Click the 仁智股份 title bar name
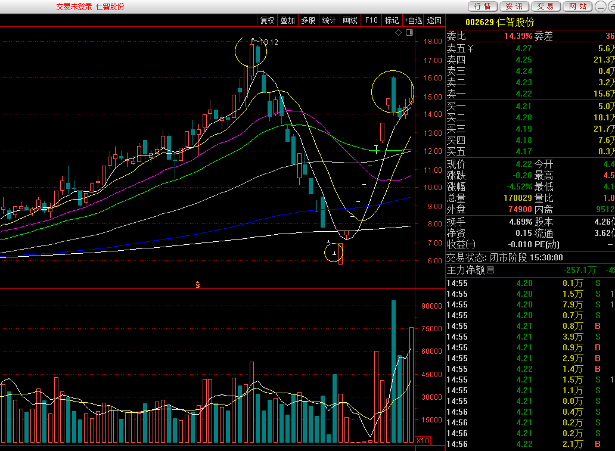This screenshot has width=615, height=451. 110,7
